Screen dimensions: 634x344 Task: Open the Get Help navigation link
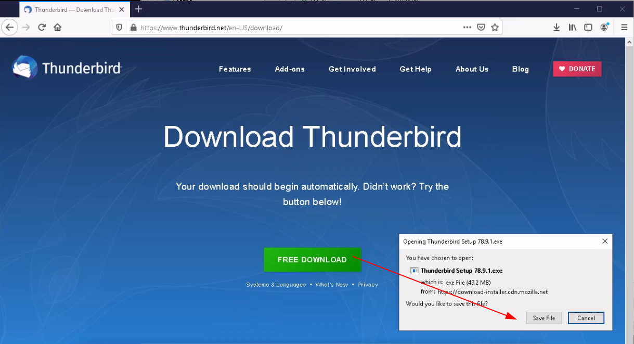416,69
